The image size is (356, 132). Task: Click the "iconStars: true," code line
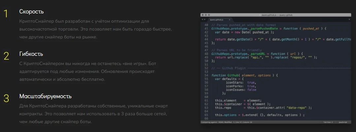pos(241,82)
